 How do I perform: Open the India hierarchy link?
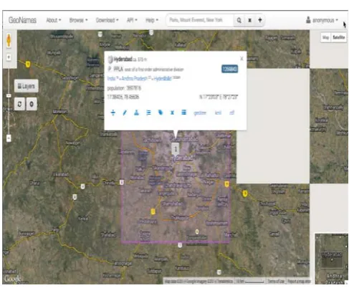pyautogui.click(x=111, y=78)
